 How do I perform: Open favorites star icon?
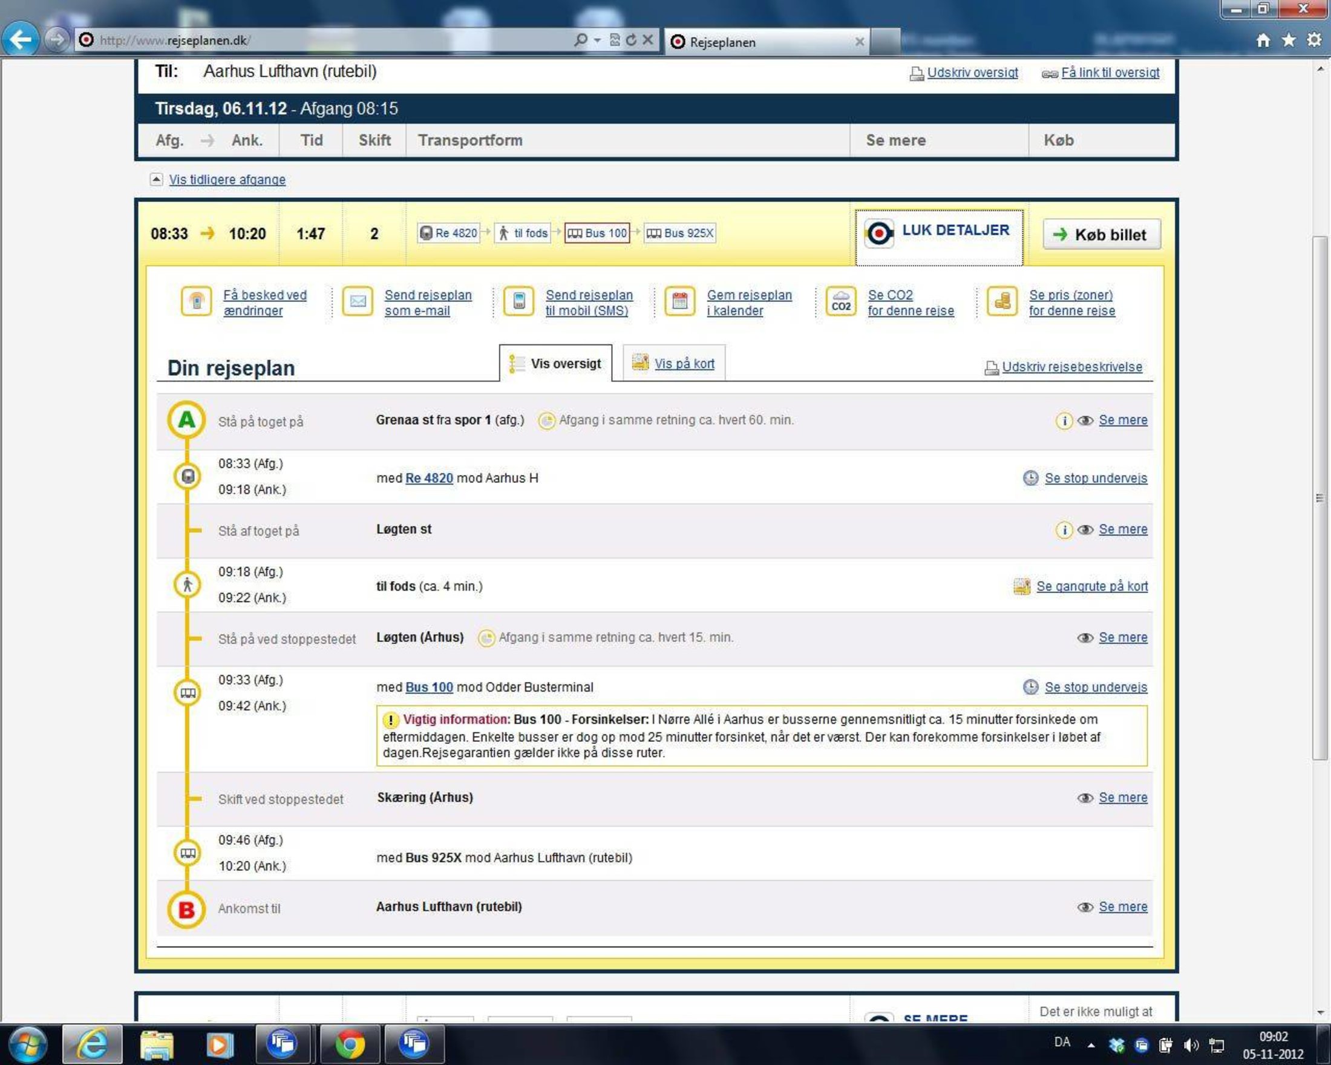[1289, 40]
